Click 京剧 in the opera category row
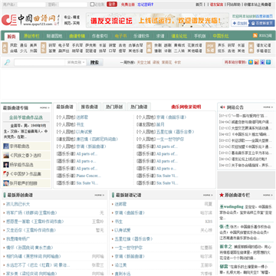 [158, 45]
